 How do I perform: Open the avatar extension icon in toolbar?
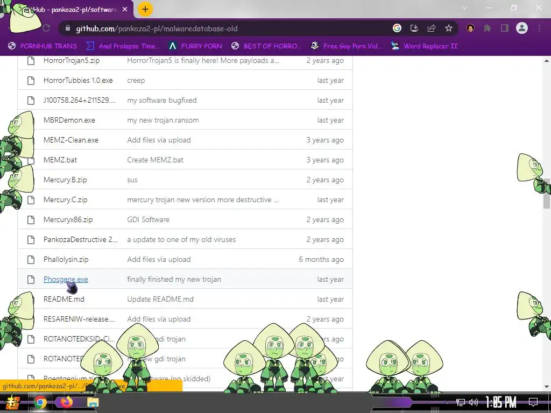(470, 28)
